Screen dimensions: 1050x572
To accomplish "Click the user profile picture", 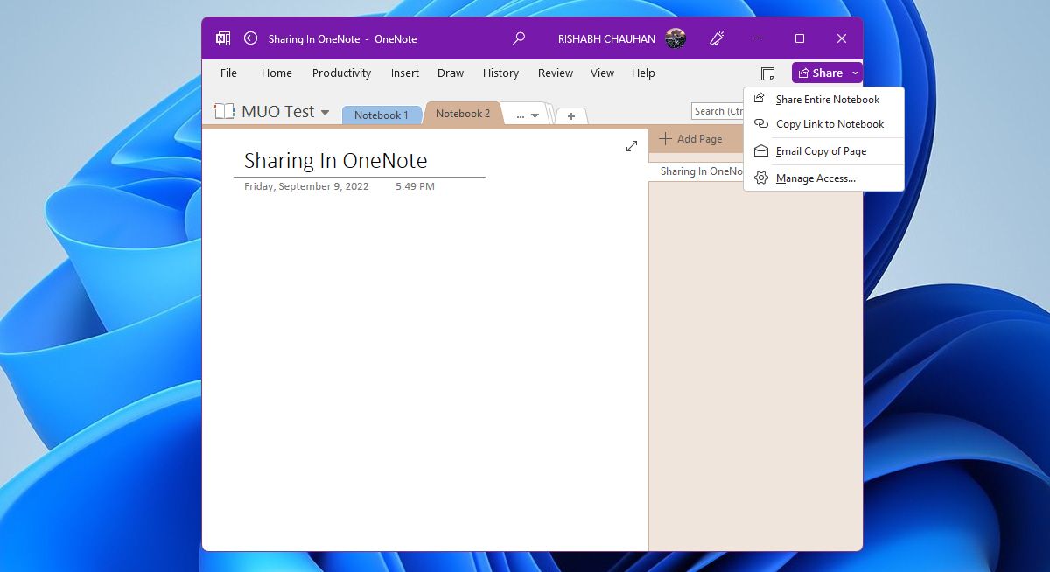I will coord(675,38).
